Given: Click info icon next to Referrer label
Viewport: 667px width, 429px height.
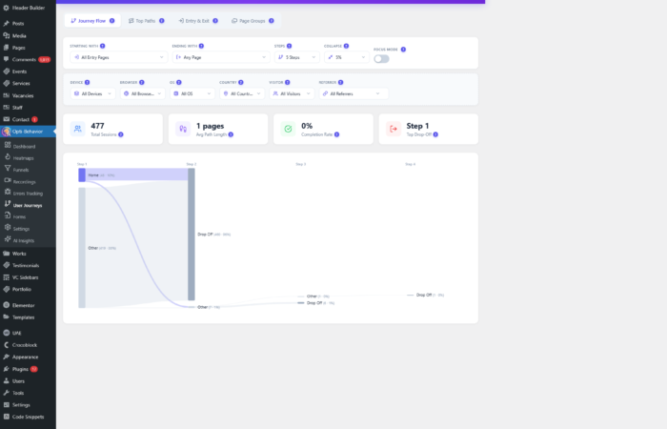Looking at the screenshot, I should tap(341, 83).
